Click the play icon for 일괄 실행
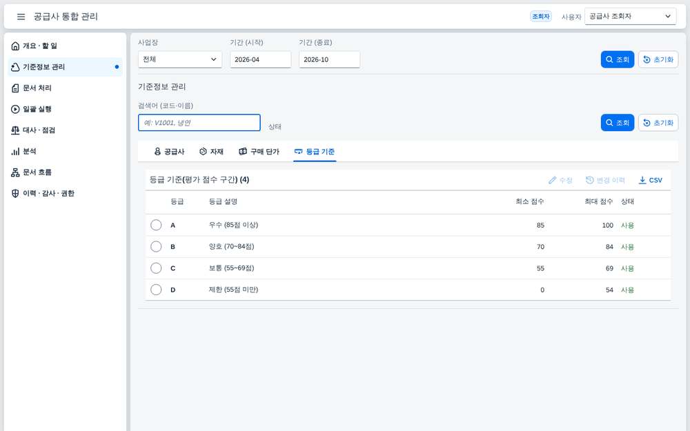Viewport: 690px width, 431px height. [15, 109]
